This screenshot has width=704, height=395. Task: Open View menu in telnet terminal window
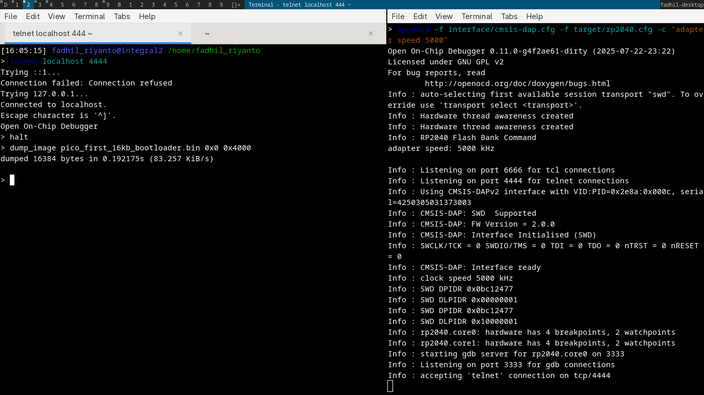click(57, 16)
